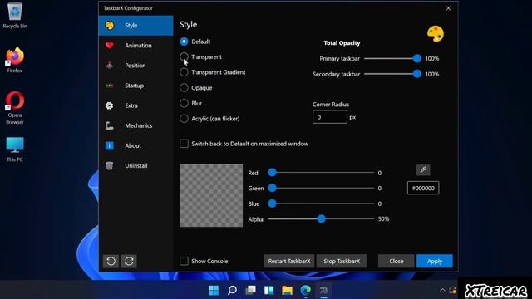The height and width of the screenshot is (299, 532).
Task: Apply the style settings
Action: coord(435,261)
